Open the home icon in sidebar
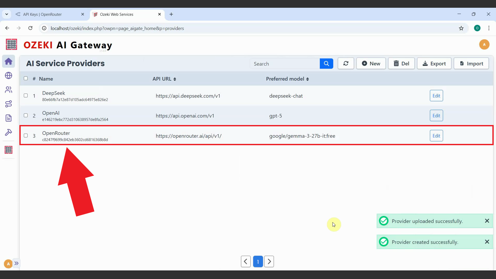496x279 pixels. [x=9, y=61]
